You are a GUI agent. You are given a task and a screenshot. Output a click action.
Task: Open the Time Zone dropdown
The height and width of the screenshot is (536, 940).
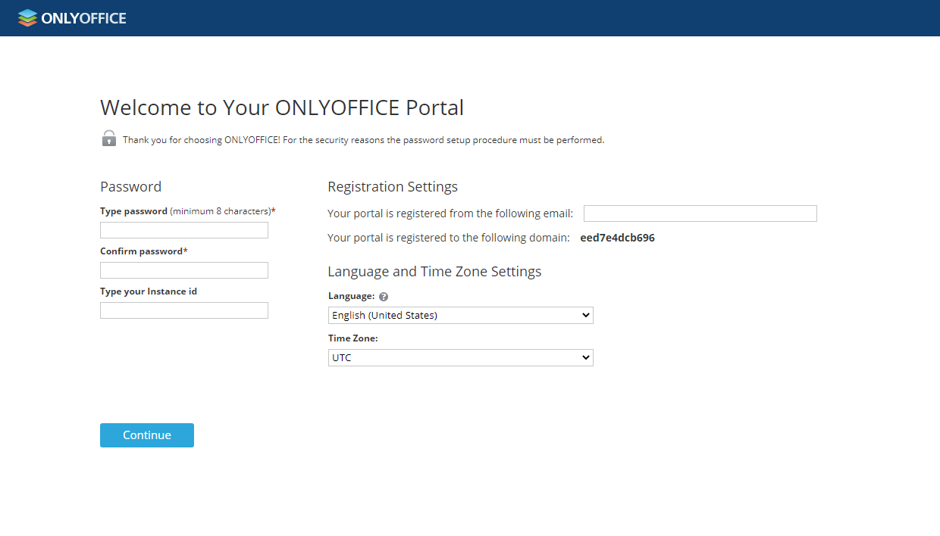[460, 357]
